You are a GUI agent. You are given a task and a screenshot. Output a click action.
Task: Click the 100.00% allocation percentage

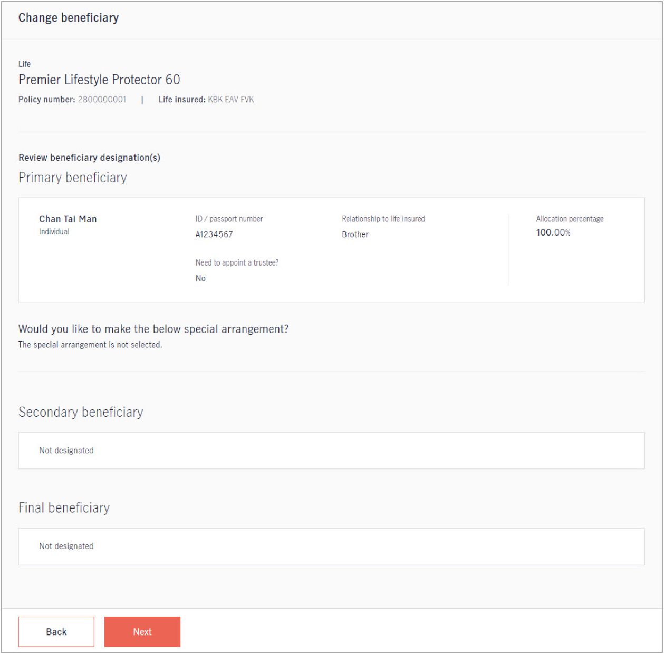553,232
